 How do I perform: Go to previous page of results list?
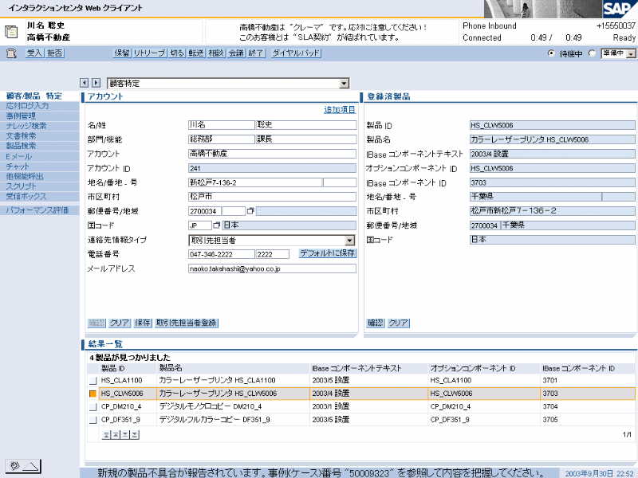point(116,435)
